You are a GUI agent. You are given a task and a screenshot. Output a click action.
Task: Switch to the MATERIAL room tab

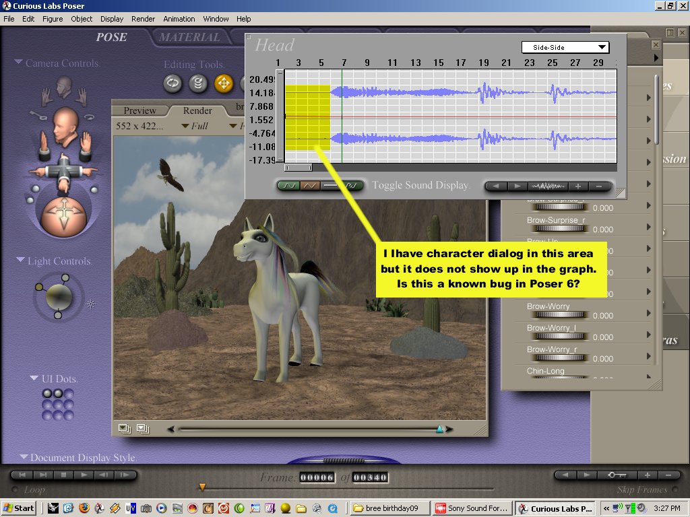pos(189,38)
